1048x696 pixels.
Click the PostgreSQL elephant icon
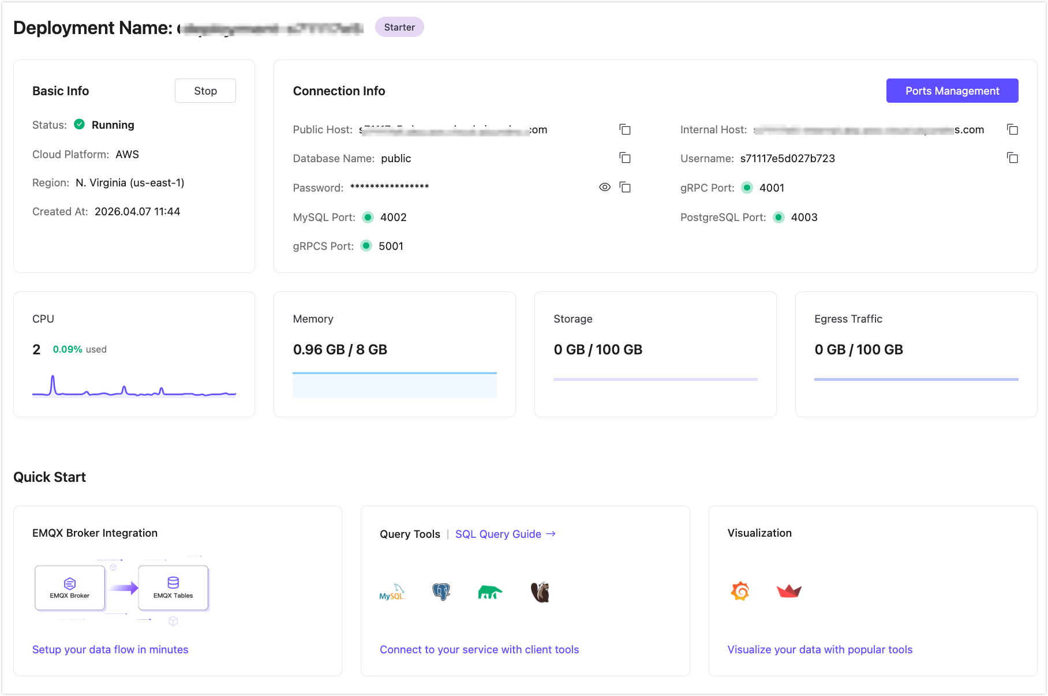pos(440,591)
